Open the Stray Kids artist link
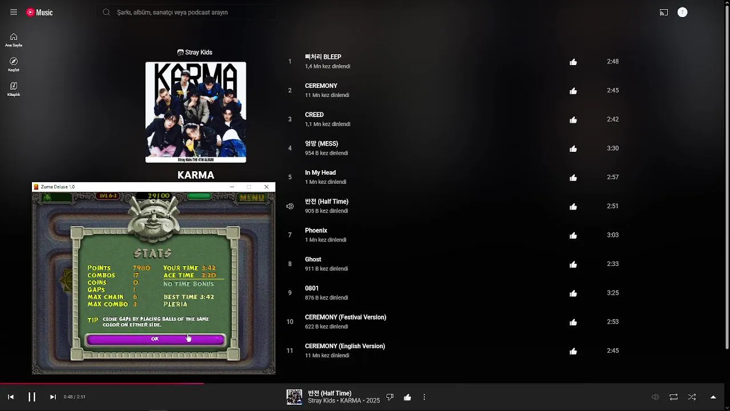730x411 pixels. click(195, 53)
